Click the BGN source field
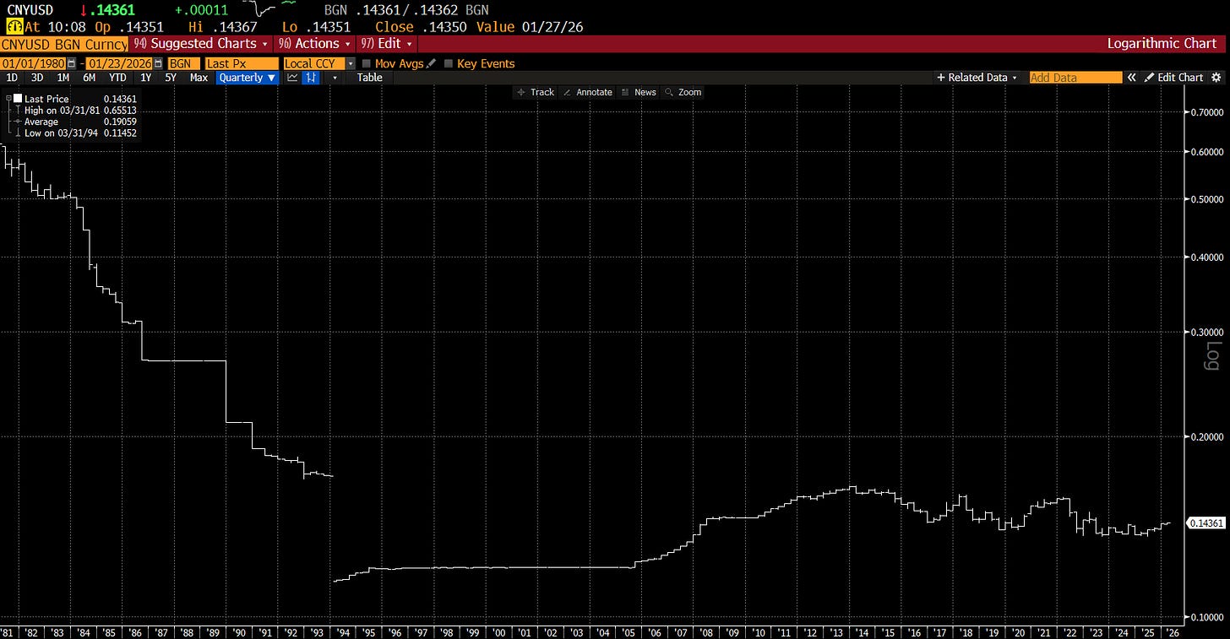This screenshot has height=639, width=1230. [183, 63]
